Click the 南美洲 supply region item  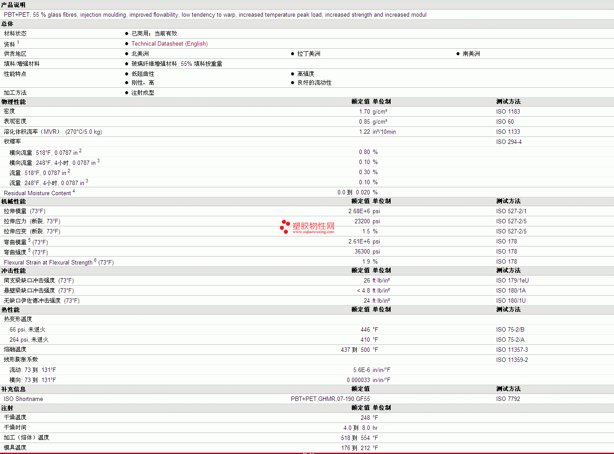471,54
